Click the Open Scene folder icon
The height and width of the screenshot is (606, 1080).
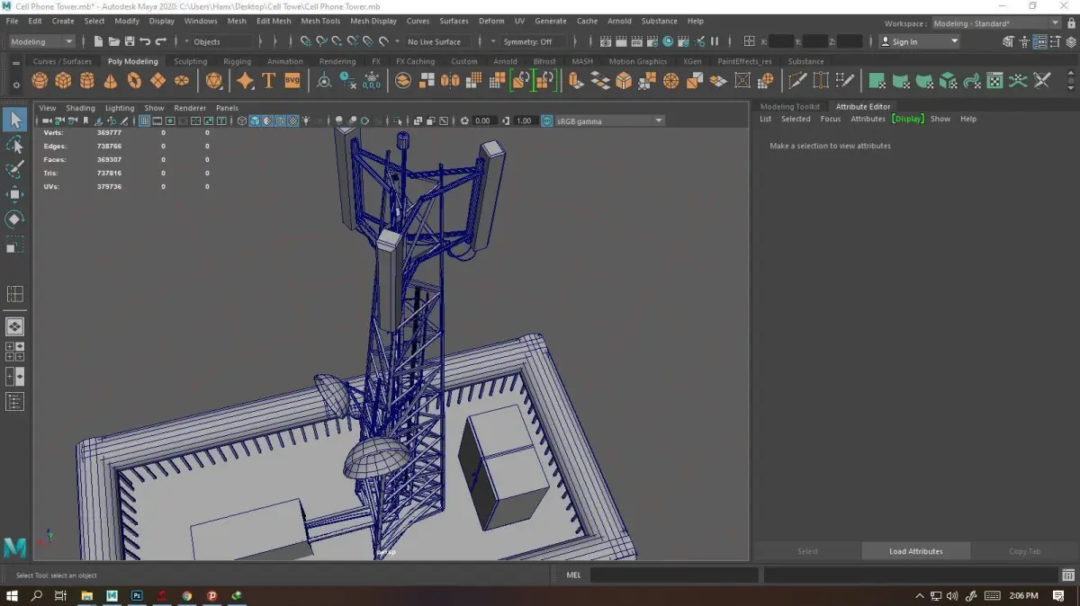[x=114, y=41]
